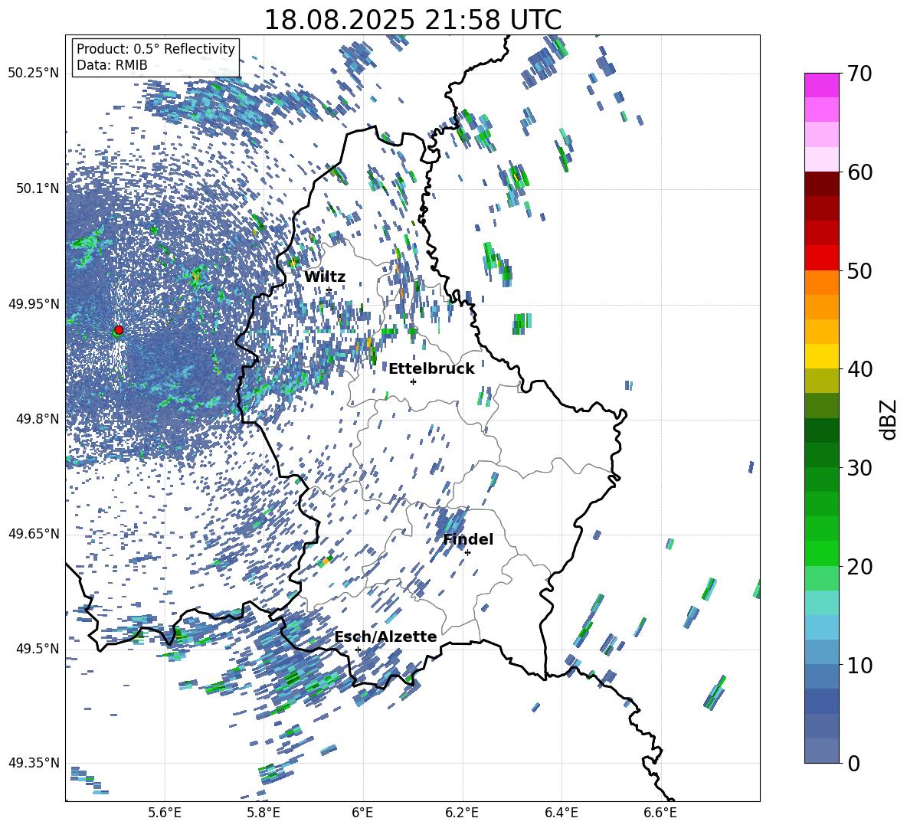Click 'Product: 0.5° Reflectivity' text
The image size is (907, 828).
156,48
